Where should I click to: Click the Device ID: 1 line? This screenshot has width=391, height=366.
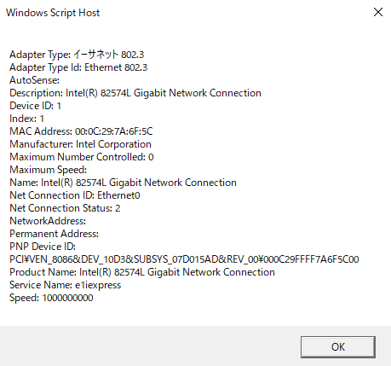(35, 106)
